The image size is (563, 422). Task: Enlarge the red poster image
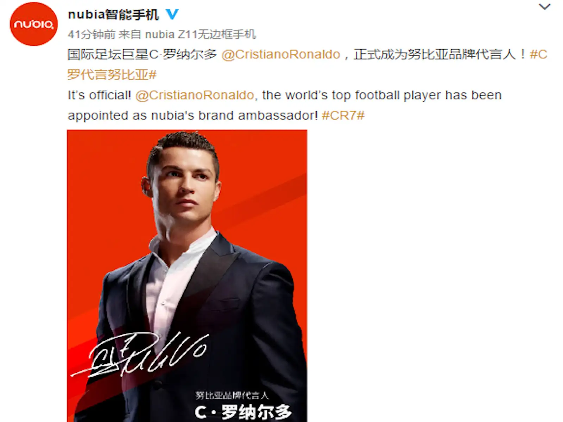tap(187, 276)
